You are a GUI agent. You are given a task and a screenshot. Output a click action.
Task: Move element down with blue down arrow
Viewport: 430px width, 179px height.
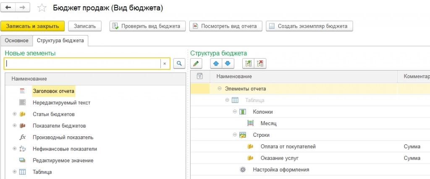click(227, 64)
